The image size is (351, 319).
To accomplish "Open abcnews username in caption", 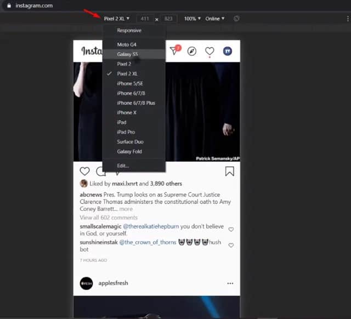I will click(91, 195).
